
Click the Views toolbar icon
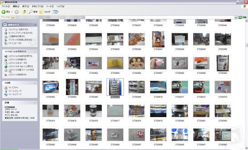point(55,12)
